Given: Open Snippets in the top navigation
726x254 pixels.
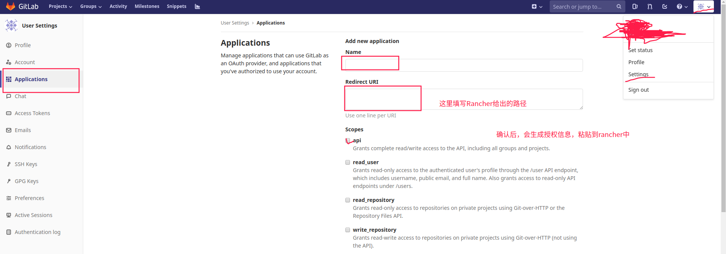Looking at the screenshot, I should pos(176,6).
